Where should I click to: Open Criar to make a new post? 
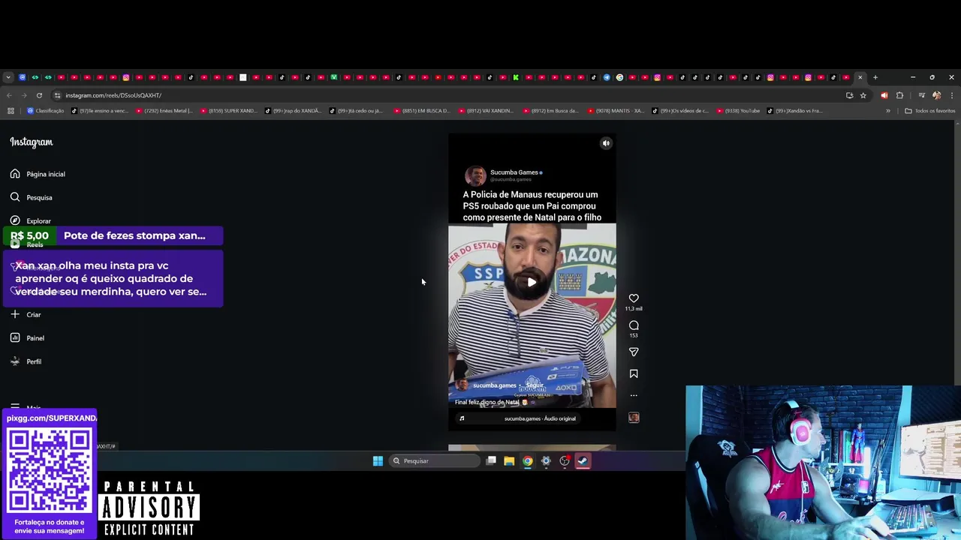pos(26,314)
